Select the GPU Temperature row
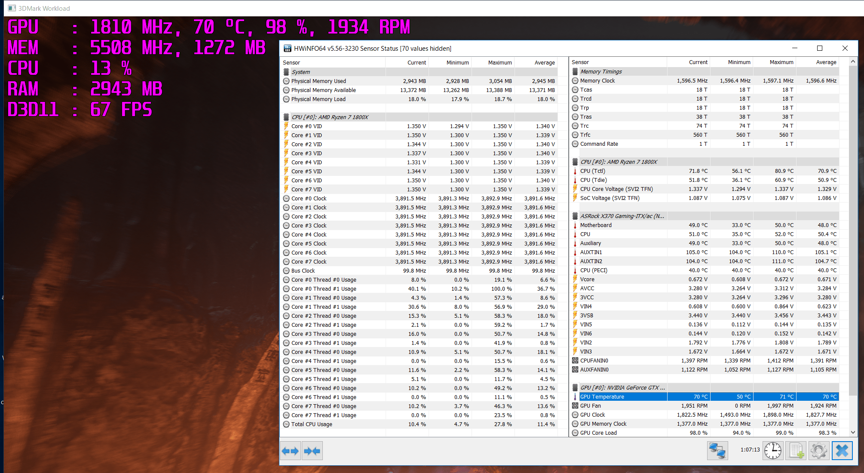The width and height of the screenshot is (864, 473). click(x=602, y=397)
